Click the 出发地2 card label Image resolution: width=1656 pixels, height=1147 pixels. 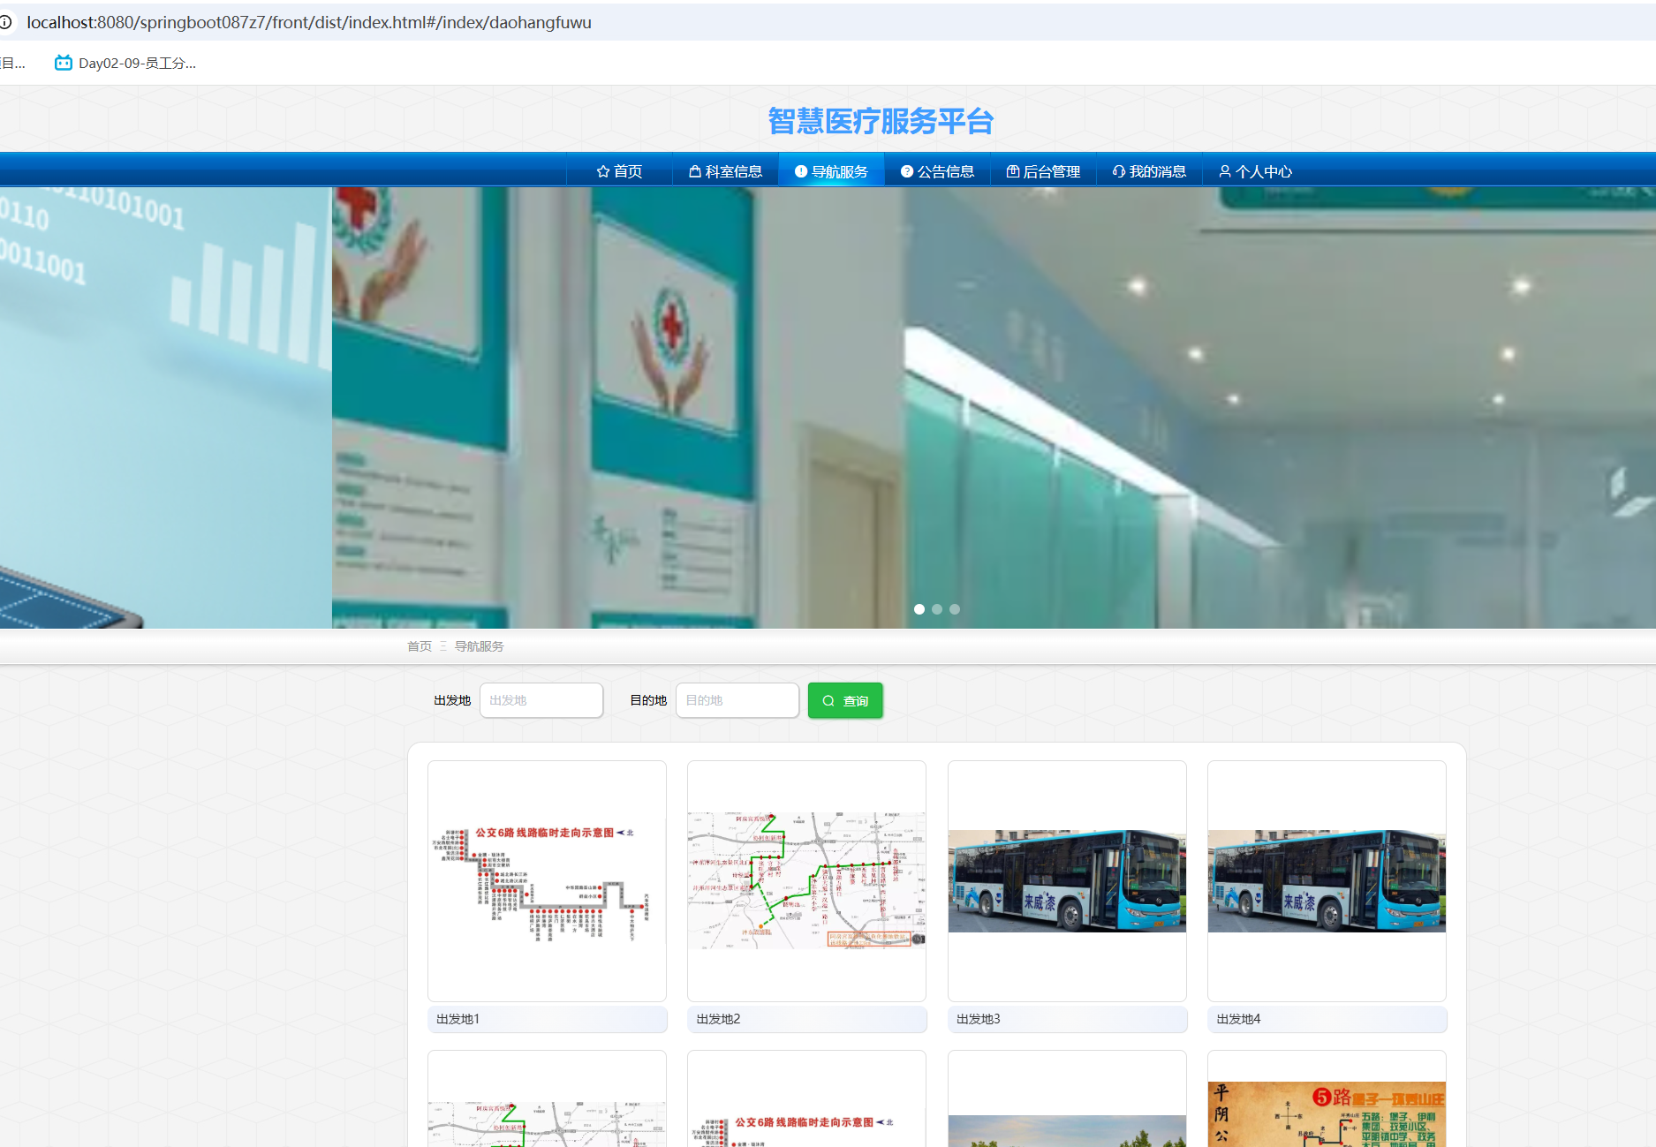tap(806, 1019)
